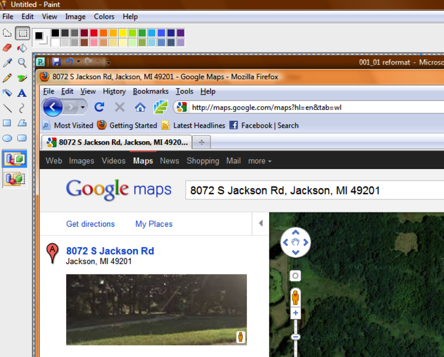Select the Fill With Color tool
The image size is (444, 357).
[x=21, y=48]
